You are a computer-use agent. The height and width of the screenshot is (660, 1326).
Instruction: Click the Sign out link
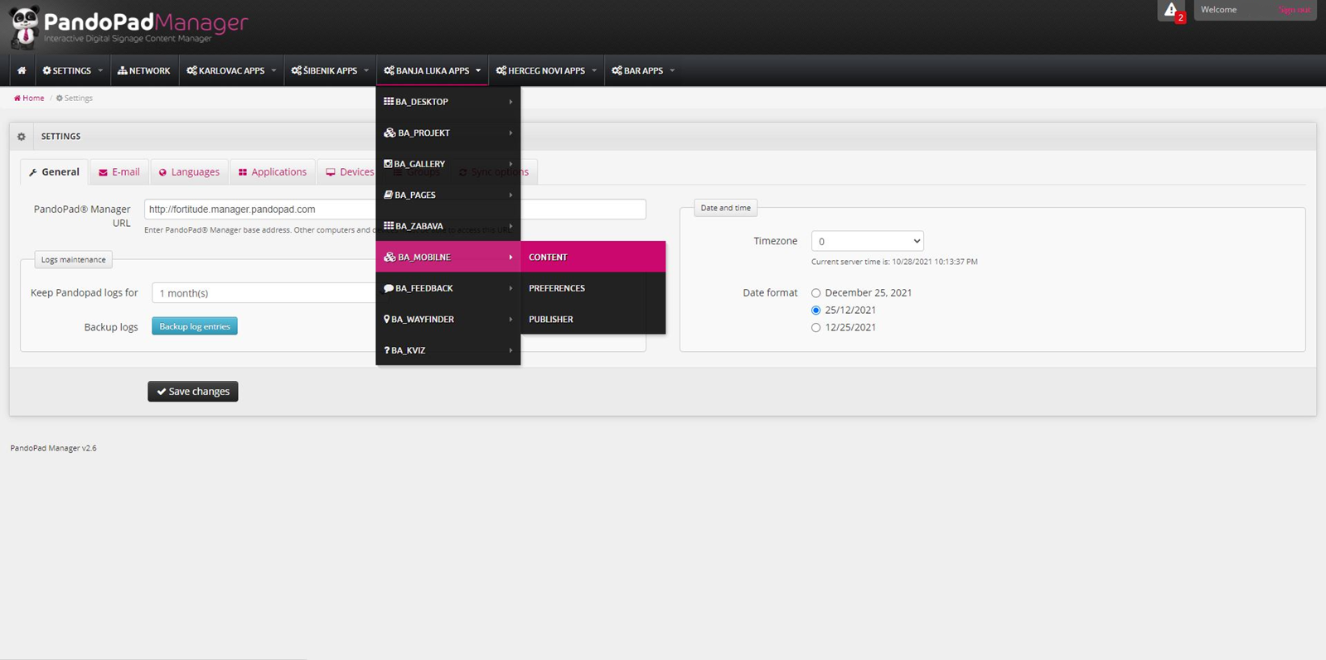(x=1295, y=10)
